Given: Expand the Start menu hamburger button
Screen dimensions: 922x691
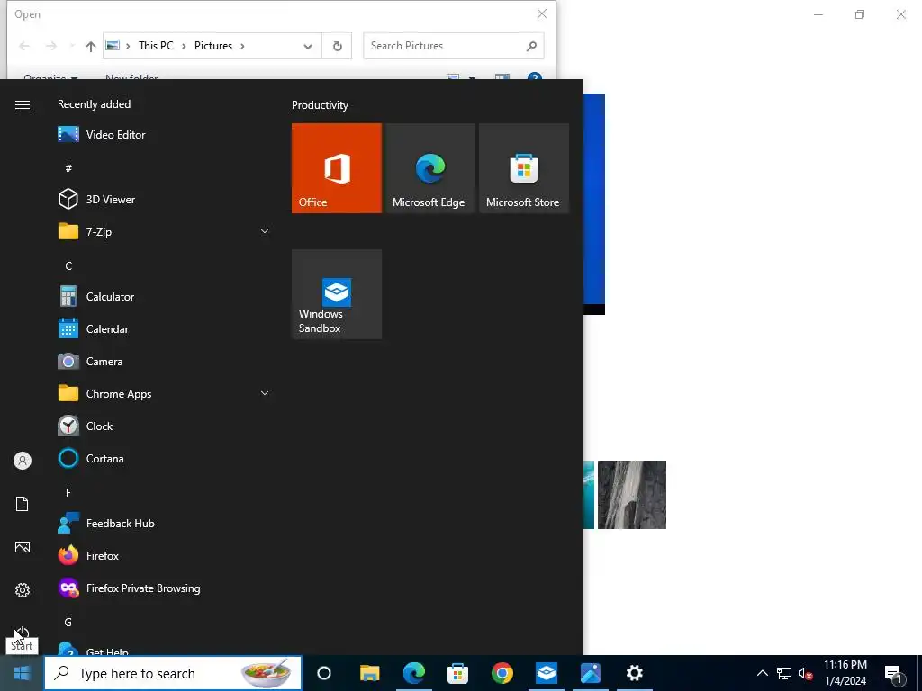Looking at the screenshot, I should pyautogui.click(x=23, y=104).
